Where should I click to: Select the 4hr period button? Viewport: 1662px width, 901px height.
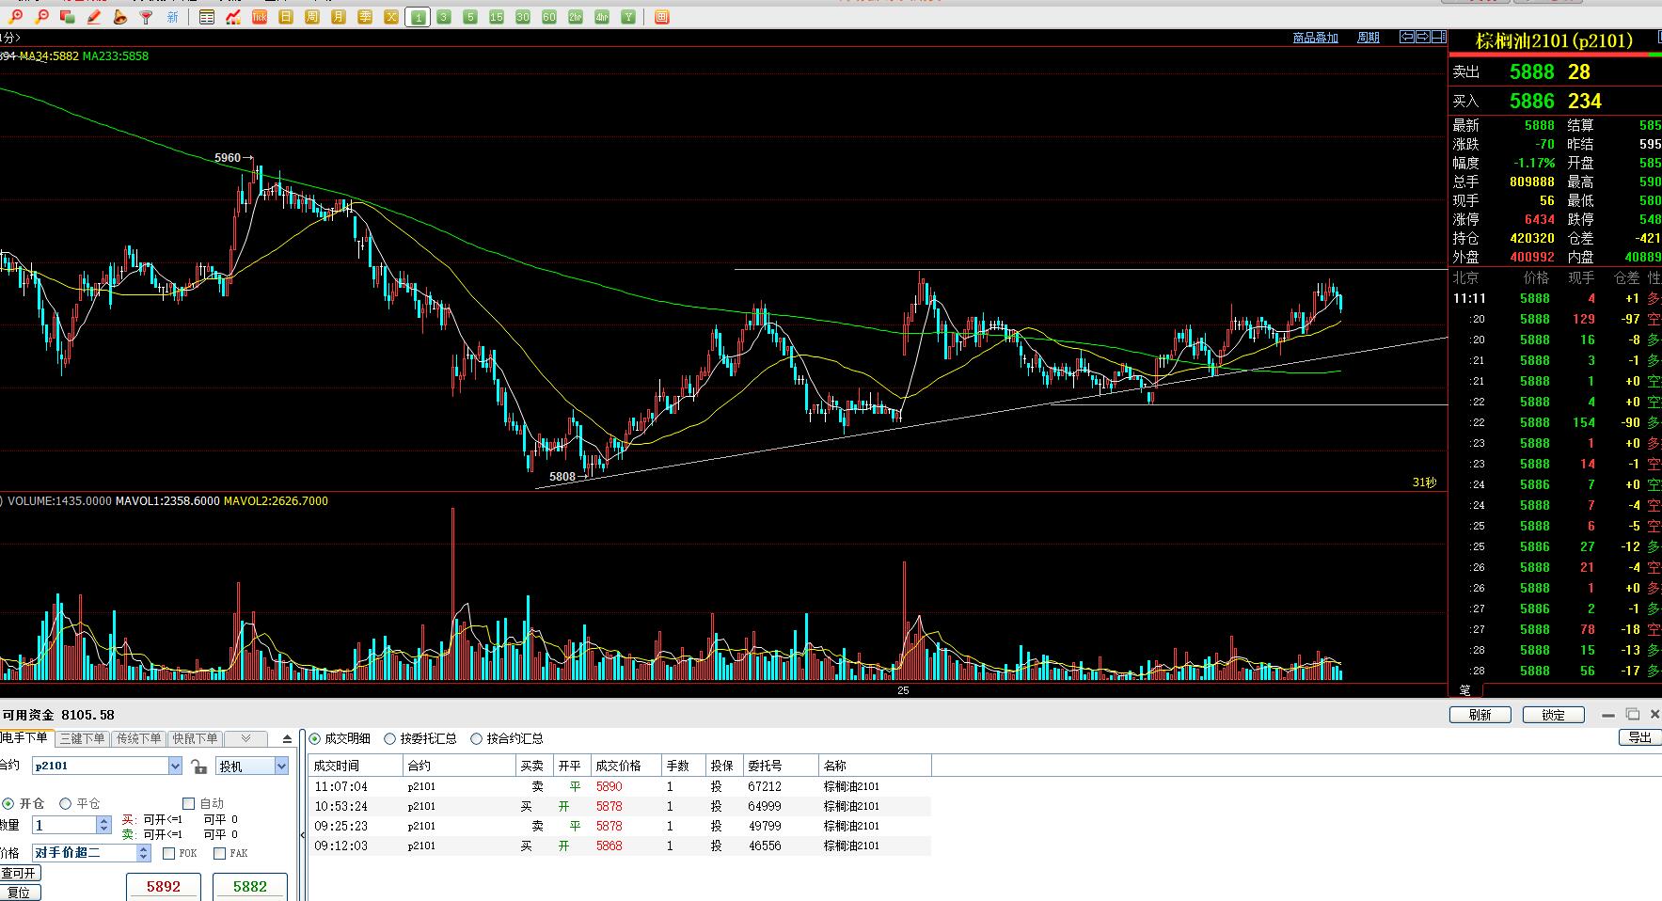[602, 17]
